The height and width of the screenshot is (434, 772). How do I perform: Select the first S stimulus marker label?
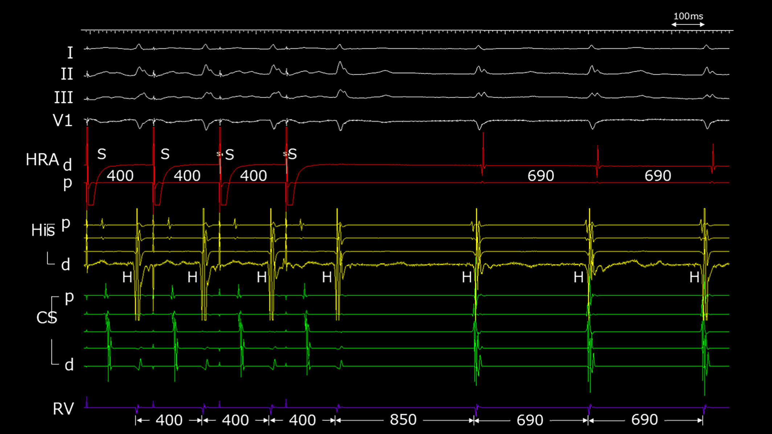102,154
